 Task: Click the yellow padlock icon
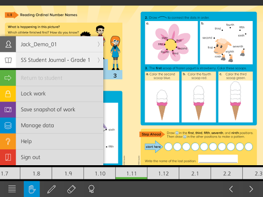point(8,94)
